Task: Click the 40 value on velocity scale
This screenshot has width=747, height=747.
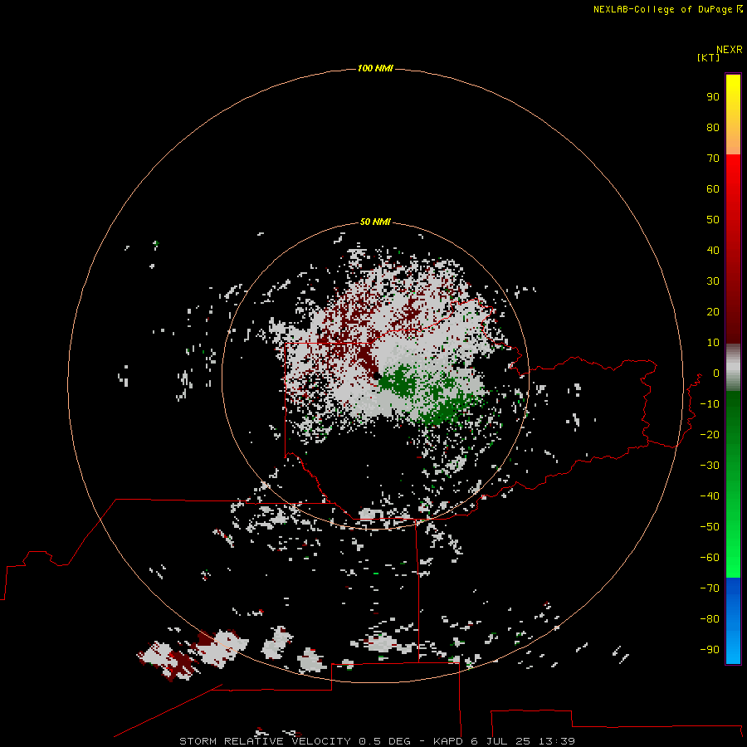Action: point(713,250)
